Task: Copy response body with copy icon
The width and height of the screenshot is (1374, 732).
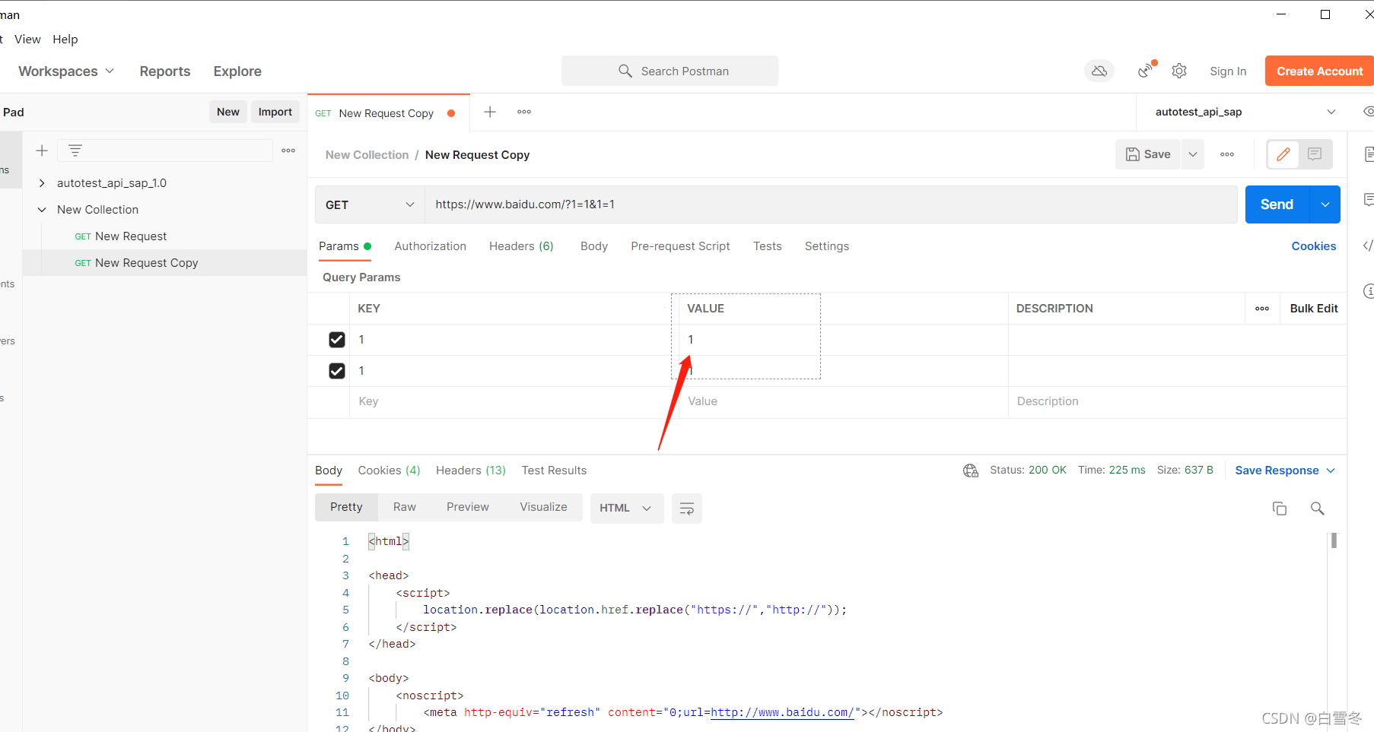Action: [x=1280, y=509]
